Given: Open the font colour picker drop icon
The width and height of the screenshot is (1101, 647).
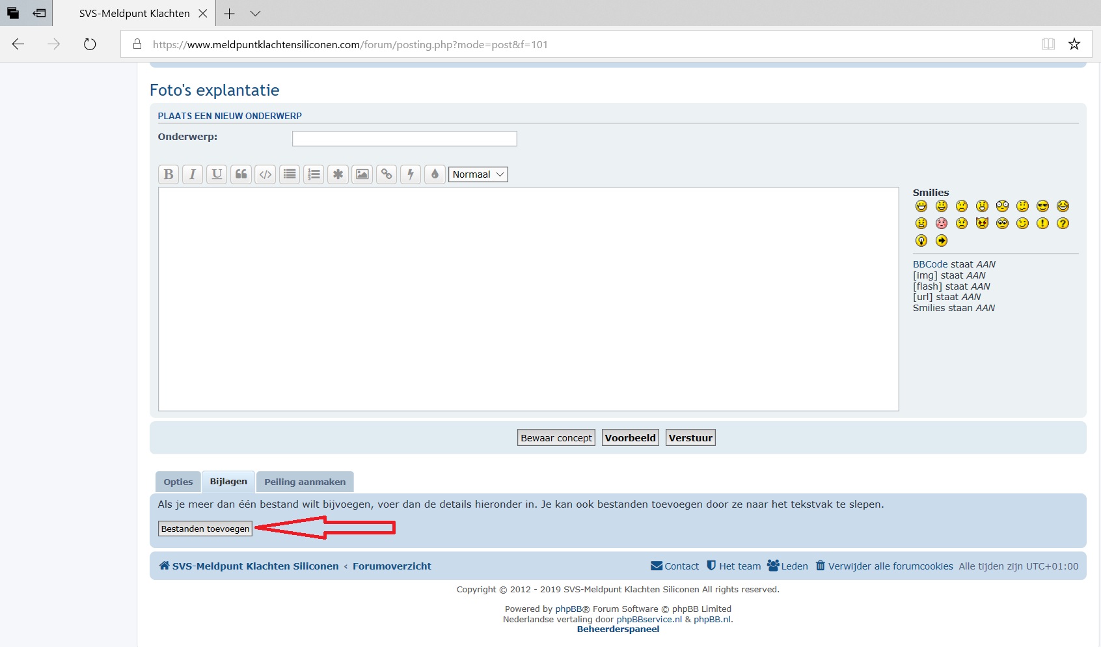Looking at the screenshot, I should (435, 174).
